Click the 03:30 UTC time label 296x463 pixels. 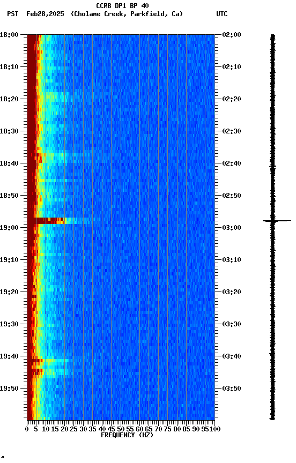pos(232,324)
